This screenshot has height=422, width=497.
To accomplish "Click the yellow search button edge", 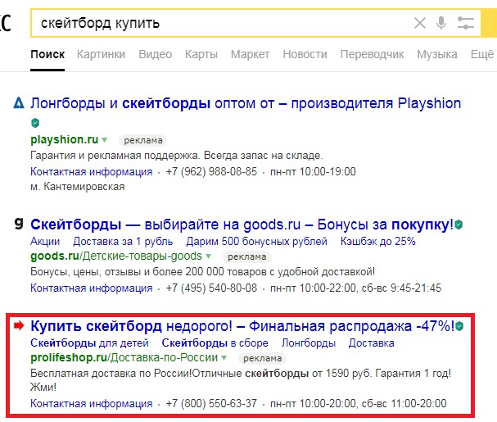I will coord(489,23).
